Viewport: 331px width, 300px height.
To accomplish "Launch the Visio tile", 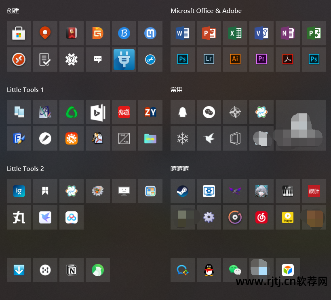I will pyautogui.click(x=261, y=33).
